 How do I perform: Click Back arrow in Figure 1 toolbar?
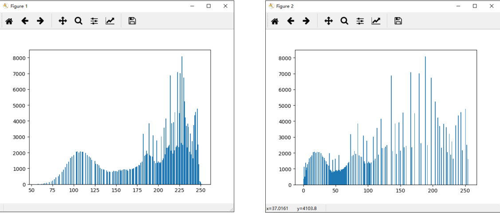tap(25, 21)
